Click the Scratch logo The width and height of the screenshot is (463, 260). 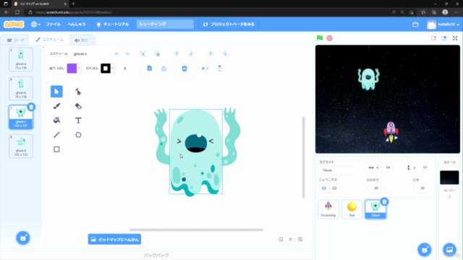tap(14, 24)
